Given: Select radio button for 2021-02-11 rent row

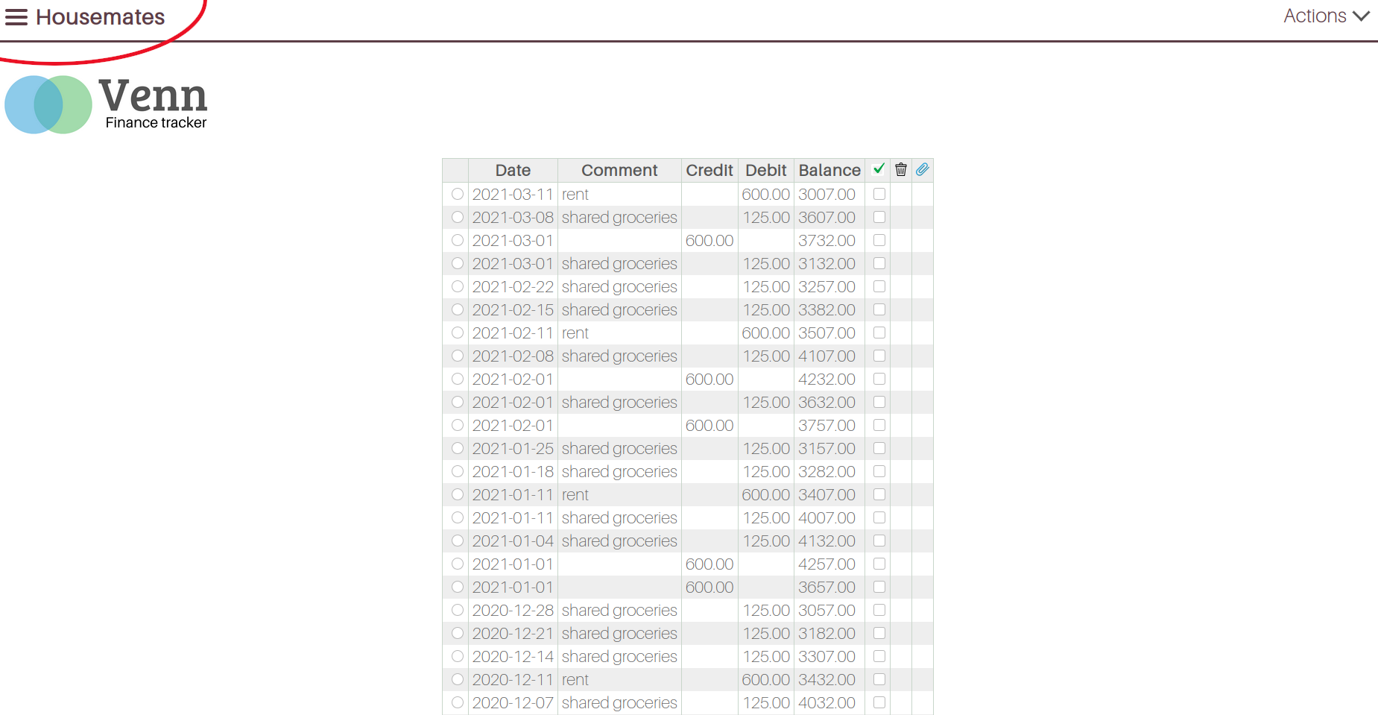Looking at the screenshot, I should point(458,333).
